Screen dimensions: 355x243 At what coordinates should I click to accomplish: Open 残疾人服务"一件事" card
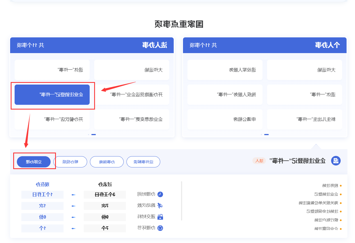tap(225, 95)
